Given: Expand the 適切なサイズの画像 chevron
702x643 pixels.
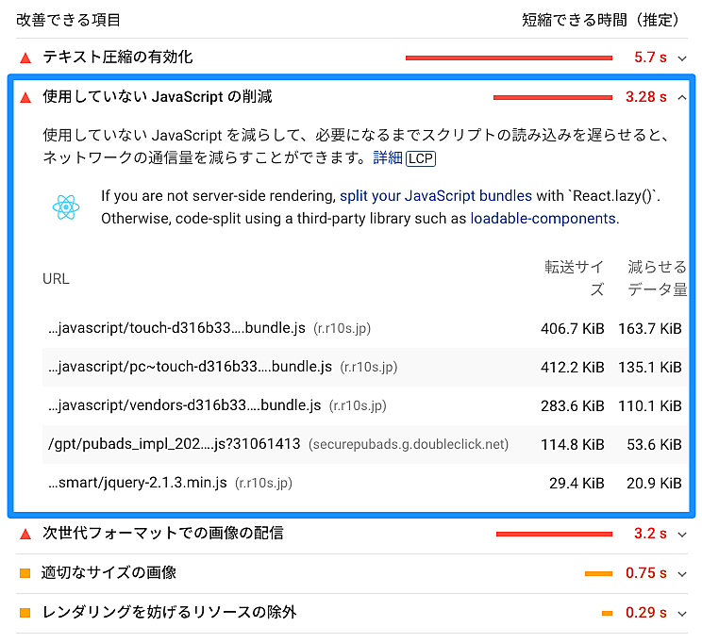Looking at the screenshot, I should (x=682, y=573).
